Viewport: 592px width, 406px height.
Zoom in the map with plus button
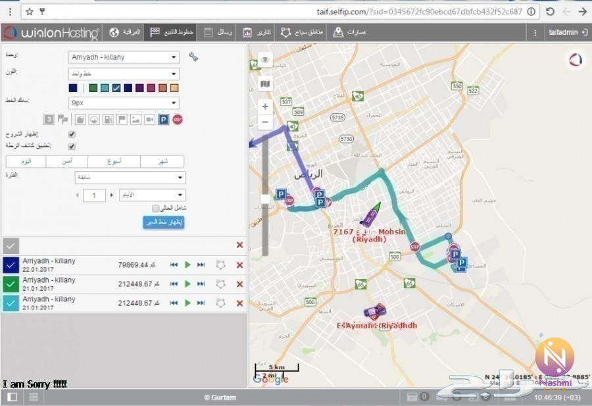[265, 106]
